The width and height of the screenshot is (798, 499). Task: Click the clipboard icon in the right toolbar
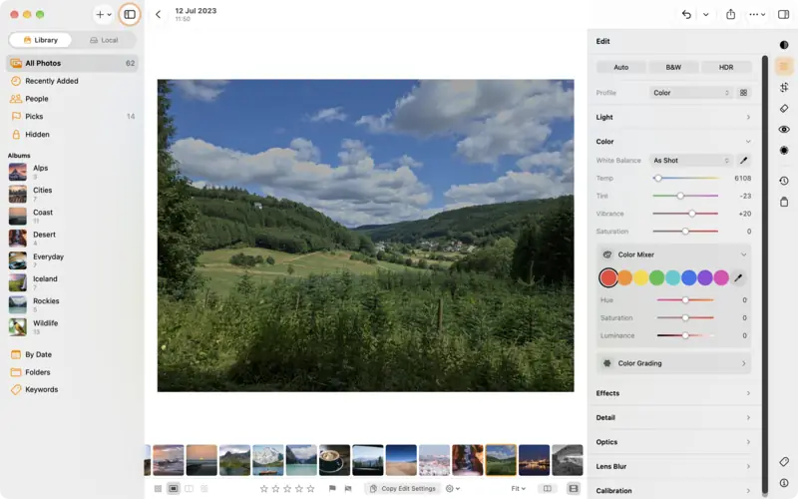(x=784, y=202)
